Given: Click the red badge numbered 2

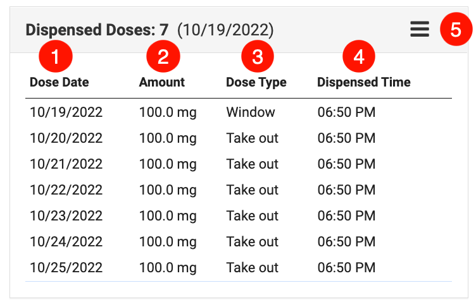Looking at the screenshot, I should (163, 57).
